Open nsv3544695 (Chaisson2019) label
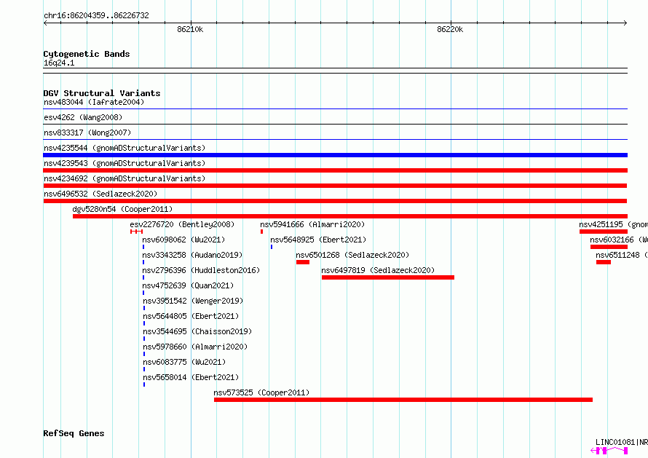This screenshot has width=648, height=458. click(197, 331)
